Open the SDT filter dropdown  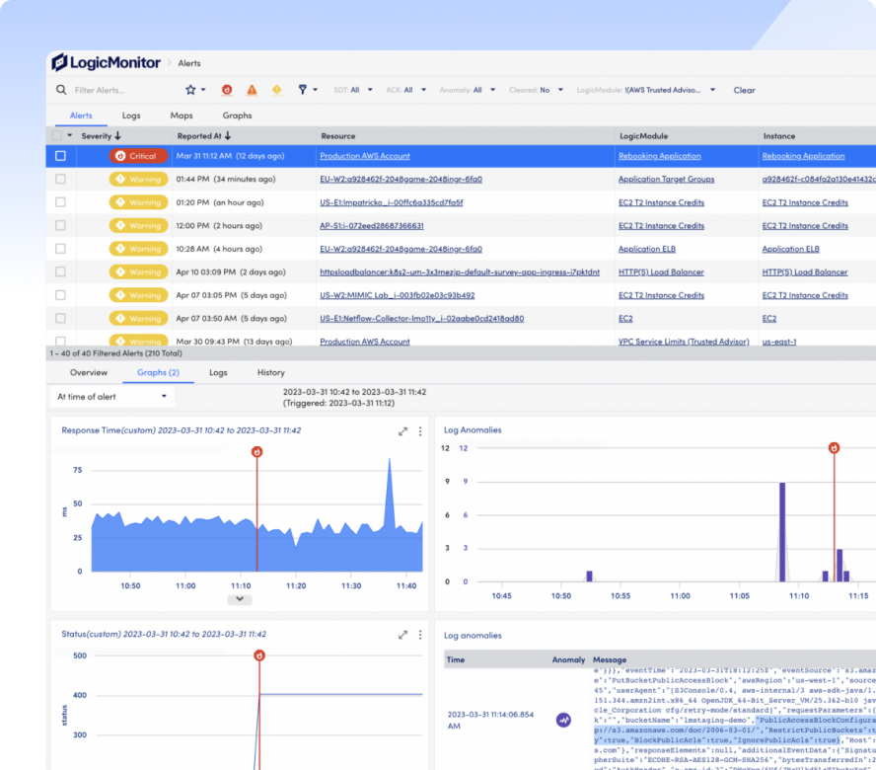click(353, 90)
